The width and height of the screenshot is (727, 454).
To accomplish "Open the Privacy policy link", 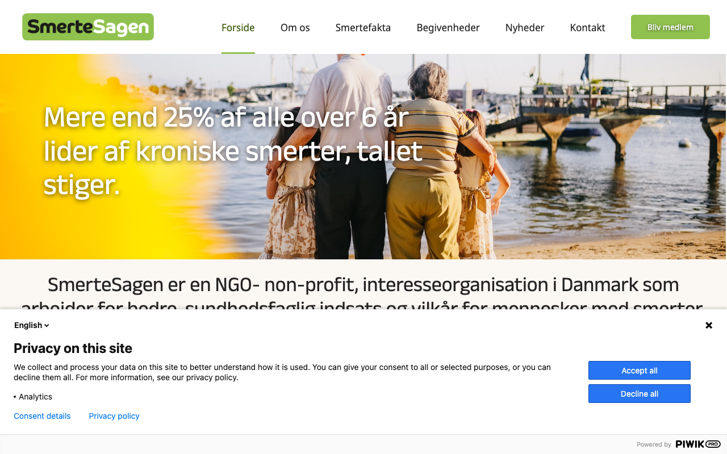I will coord(114,416).
